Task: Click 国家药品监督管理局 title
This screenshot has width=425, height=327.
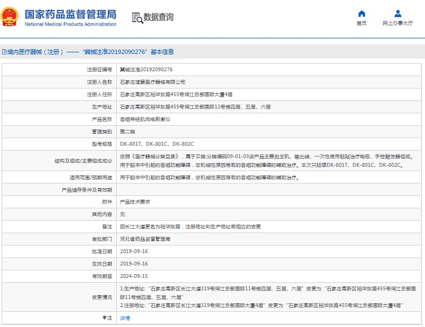Action: point(70,14)
